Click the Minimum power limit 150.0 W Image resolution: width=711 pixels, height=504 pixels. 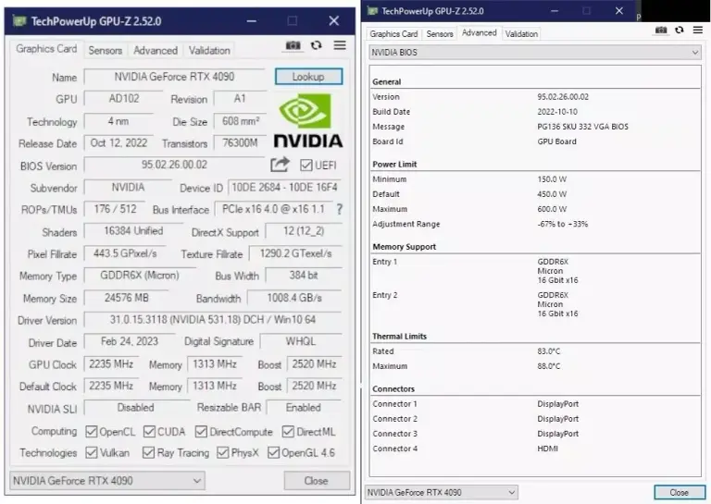(552, 179)
